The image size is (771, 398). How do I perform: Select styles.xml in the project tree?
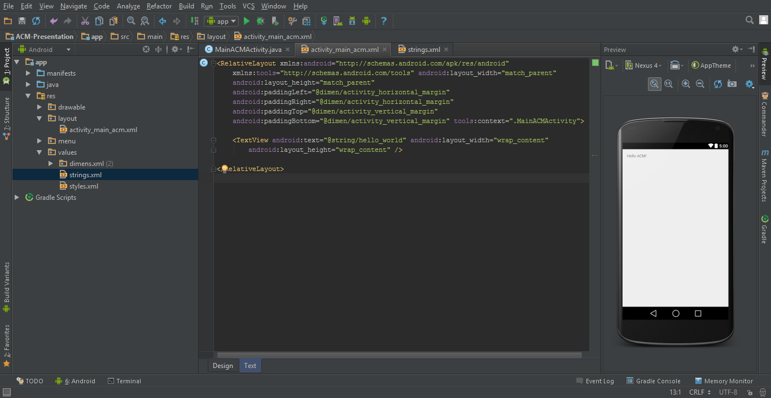tap(84, 186)
